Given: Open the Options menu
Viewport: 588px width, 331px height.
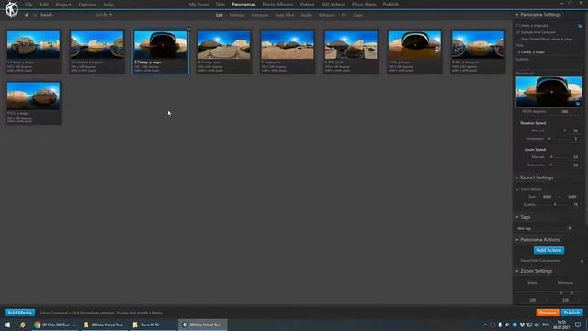Looking at the screenshot, I should click(87, 5).
